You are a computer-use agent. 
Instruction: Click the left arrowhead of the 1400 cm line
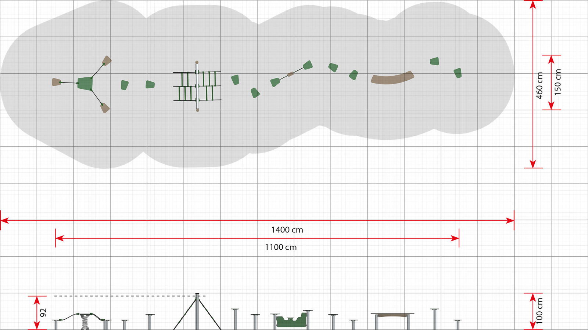(x=4, y=220)
